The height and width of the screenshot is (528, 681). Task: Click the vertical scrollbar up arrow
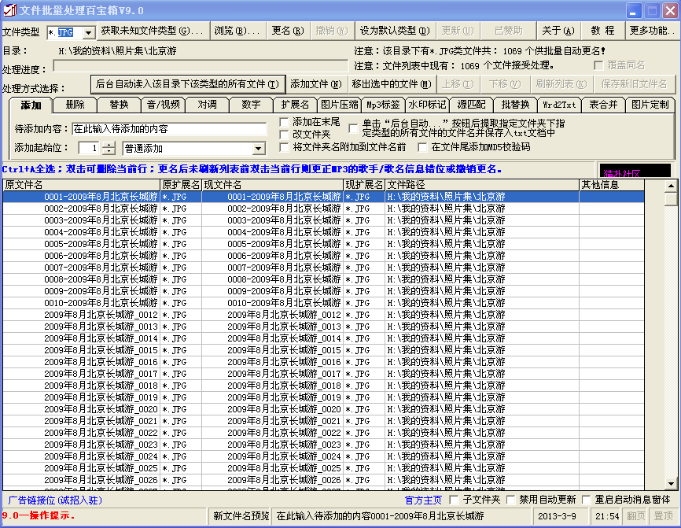pos(671,186)
